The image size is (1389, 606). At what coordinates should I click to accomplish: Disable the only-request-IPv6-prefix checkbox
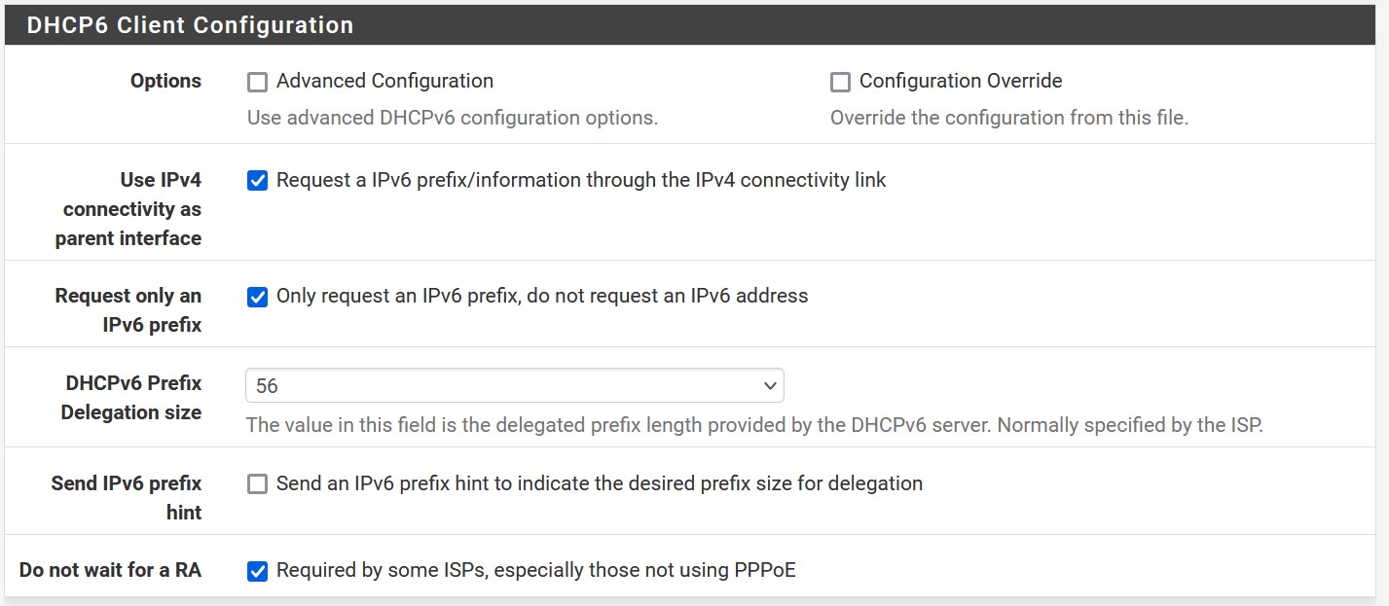pyautogui.click(x=257, y=297)
